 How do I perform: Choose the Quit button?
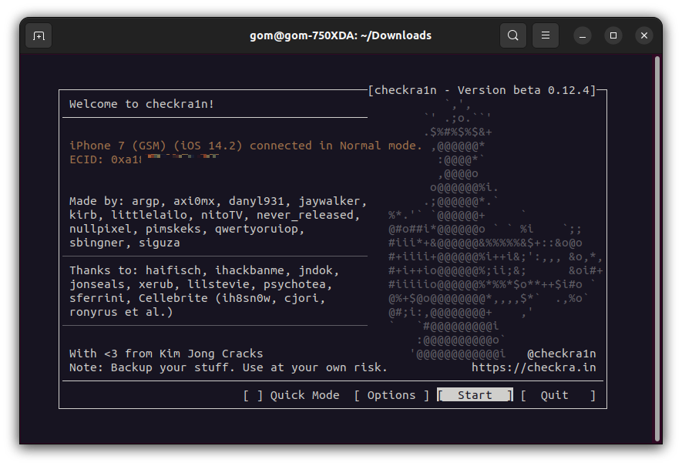pyautogui.click(x=558, y=395)
